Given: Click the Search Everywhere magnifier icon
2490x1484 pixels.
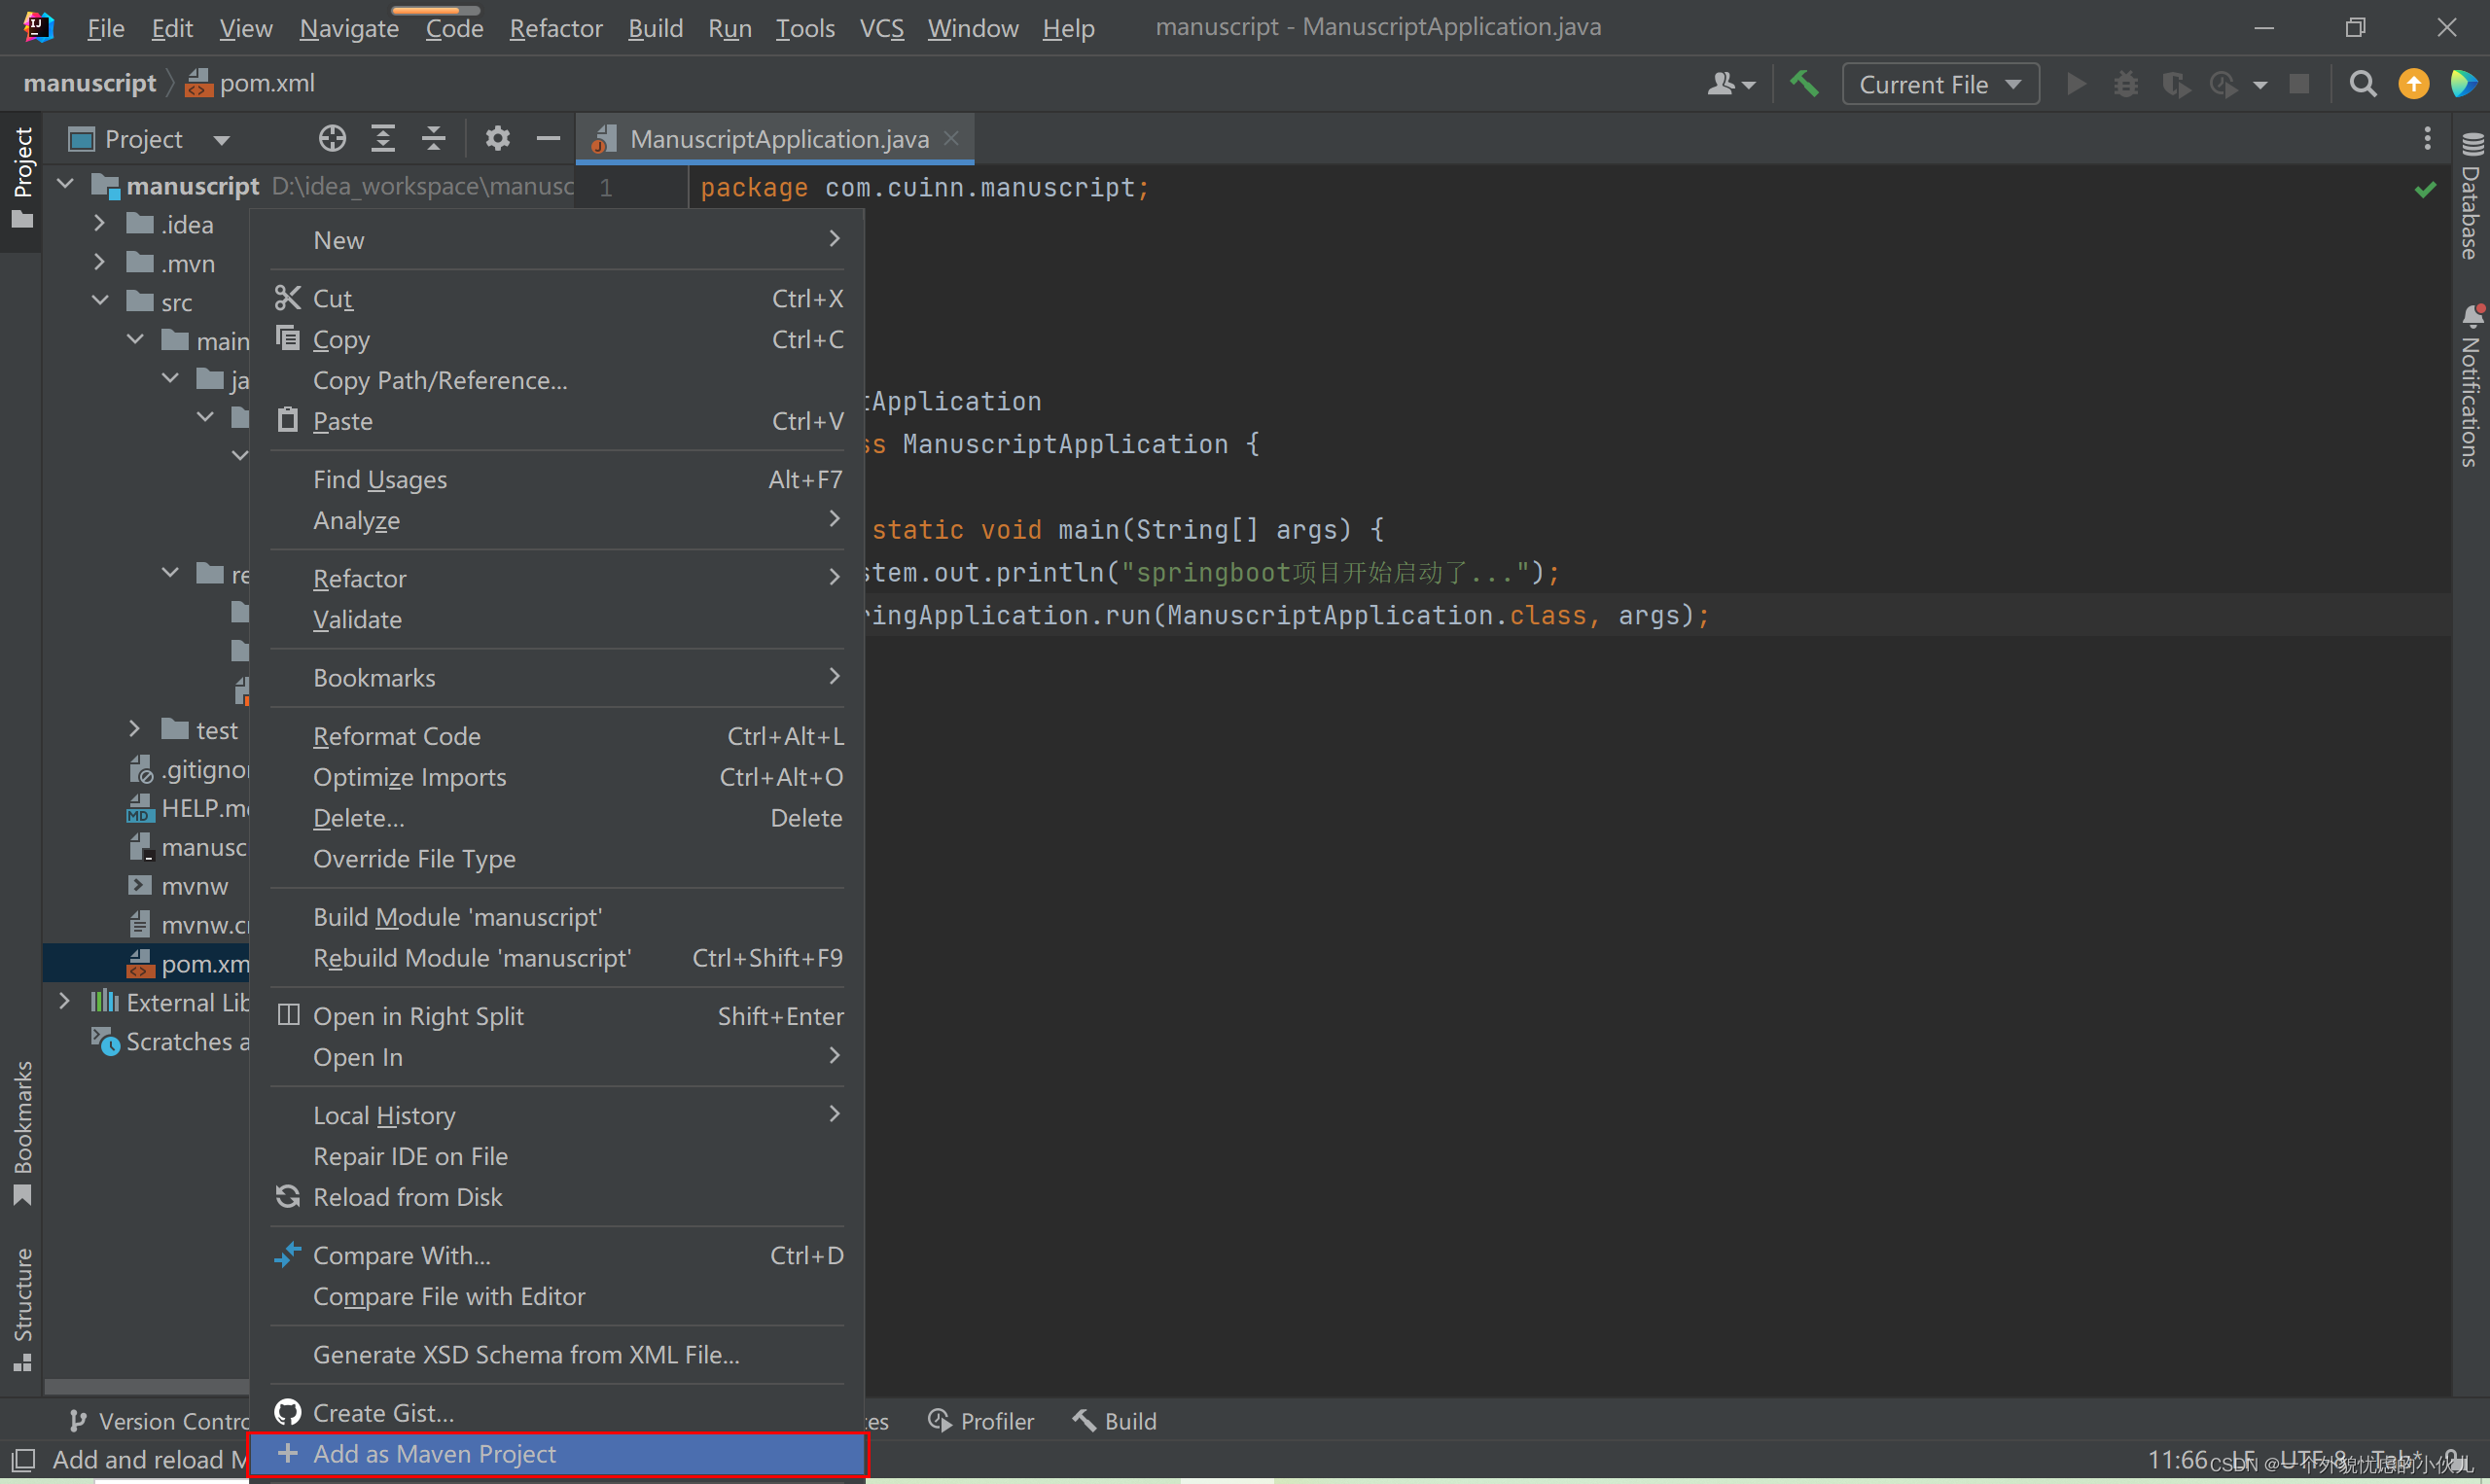Looking at the screenshot, I should 2362,84.
